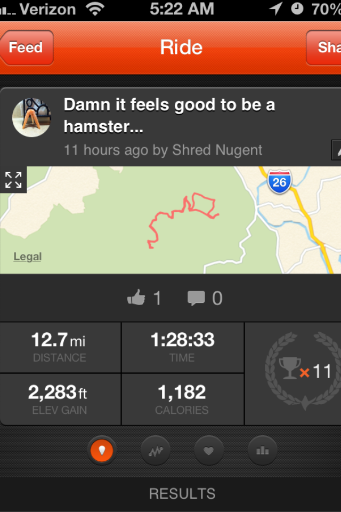The width and height of the screenshot is (341, 512).
Task: Tap the Interstate 26 shield on map
Action: [279, 181]
